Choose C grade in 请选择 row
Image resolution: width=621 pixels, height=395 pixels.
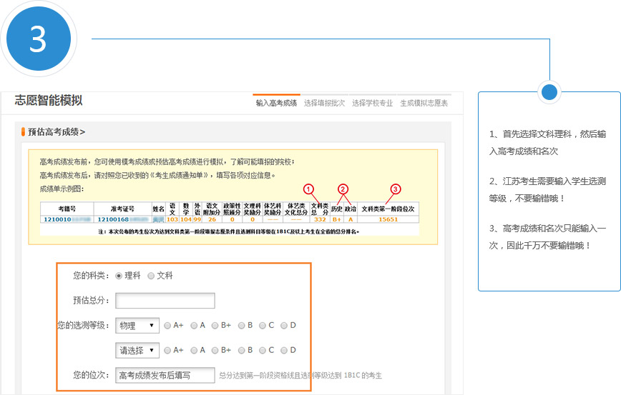(x=263, y=350)
